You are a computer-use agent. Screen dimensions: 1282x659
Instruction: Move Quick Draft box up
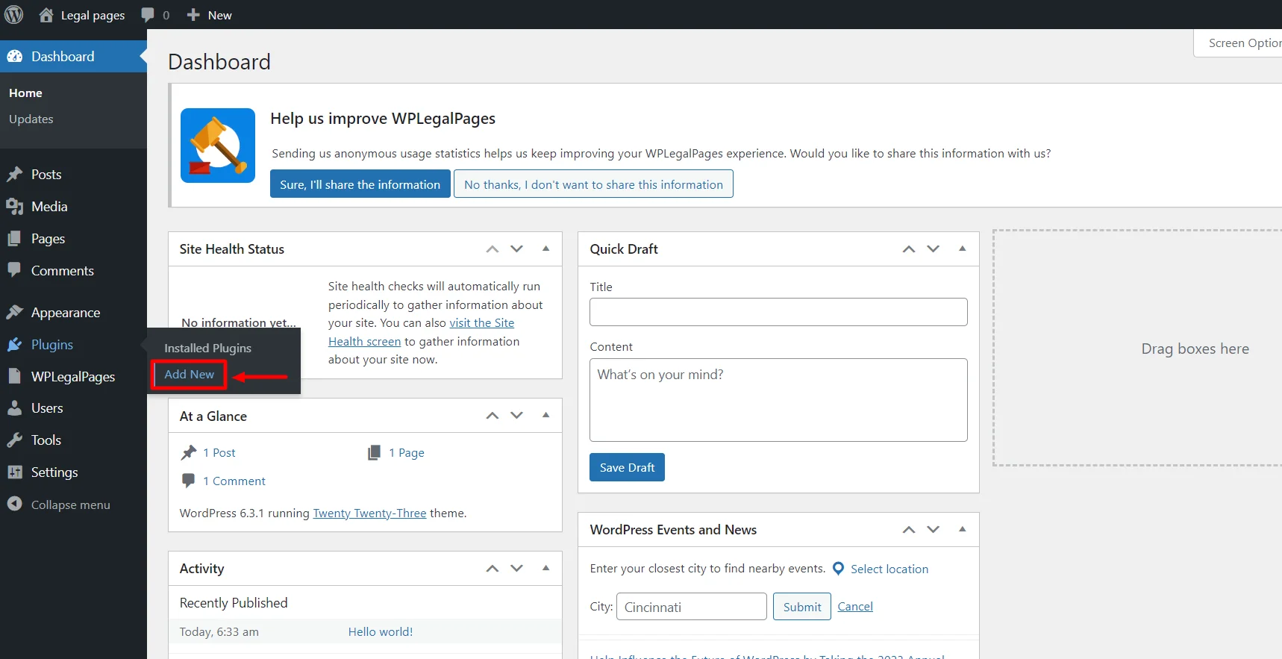coord(908,249)
